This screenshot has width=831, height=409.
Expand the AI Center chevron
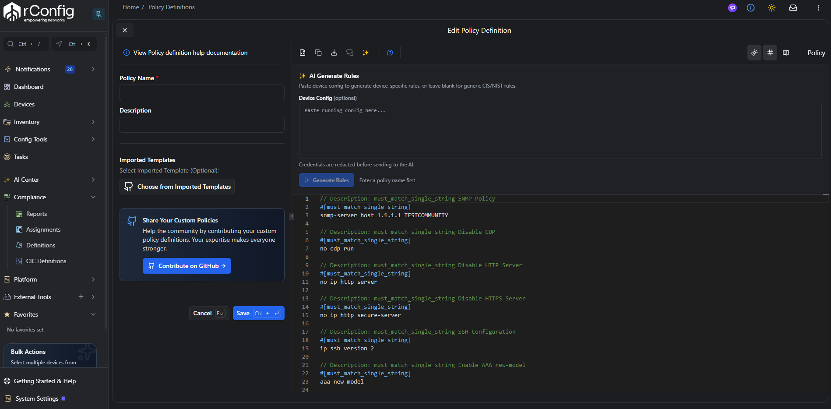pyautogui.click(x=93, y=180)
